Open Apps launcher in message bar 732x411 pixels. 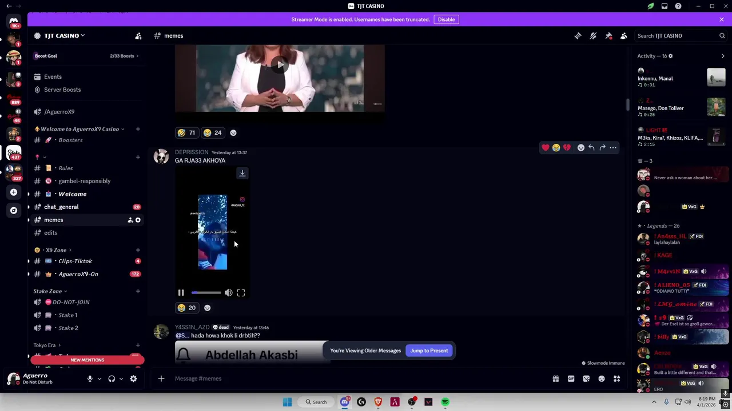[617, 378]
